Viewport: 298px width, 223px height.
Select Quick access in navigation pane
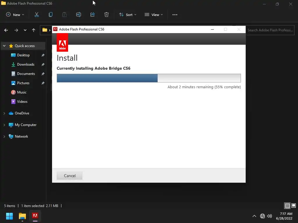[24, 46]
